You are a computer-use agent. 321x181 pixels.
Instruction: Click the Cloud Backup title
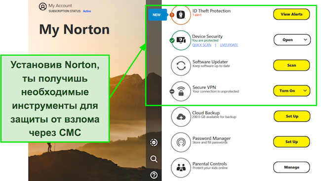pyautogui.click(x=206, y=112)
